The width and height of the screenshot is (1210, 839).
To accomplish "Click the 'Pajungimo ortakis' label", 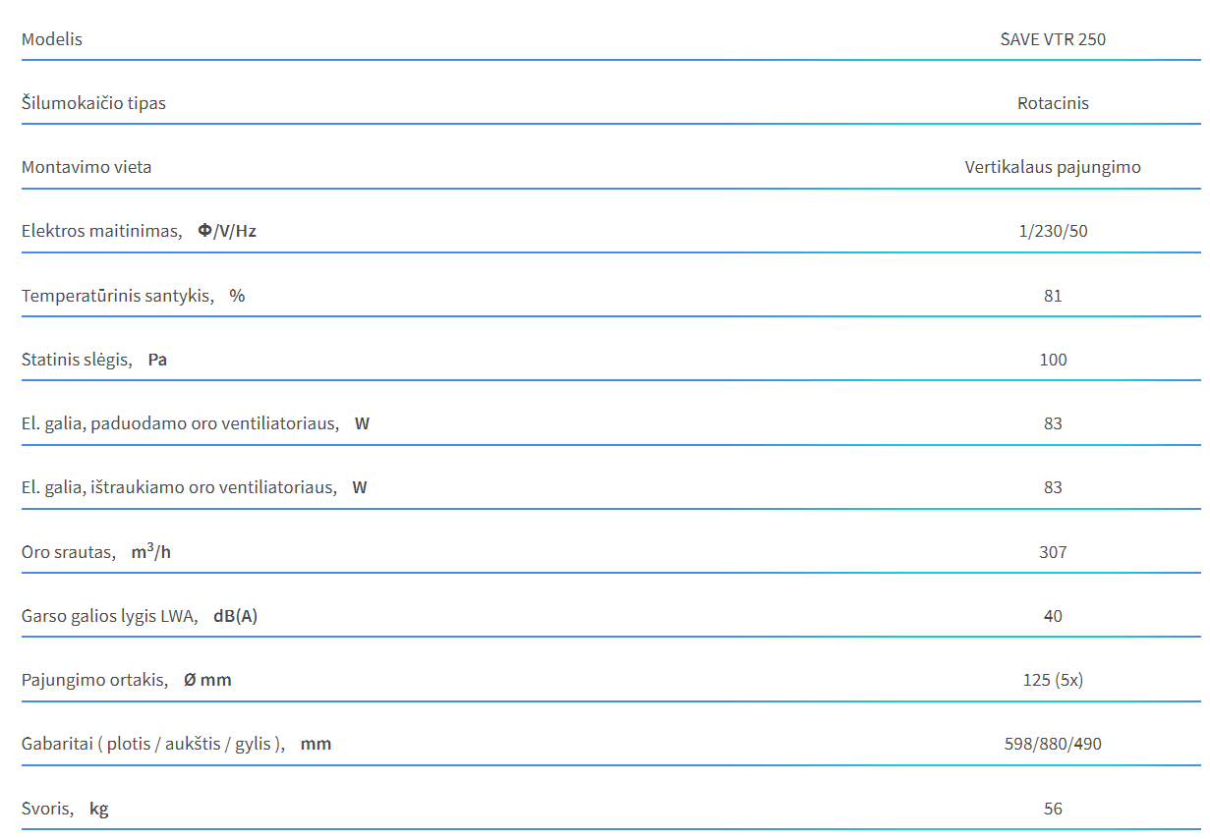I will tap(94, 680).
